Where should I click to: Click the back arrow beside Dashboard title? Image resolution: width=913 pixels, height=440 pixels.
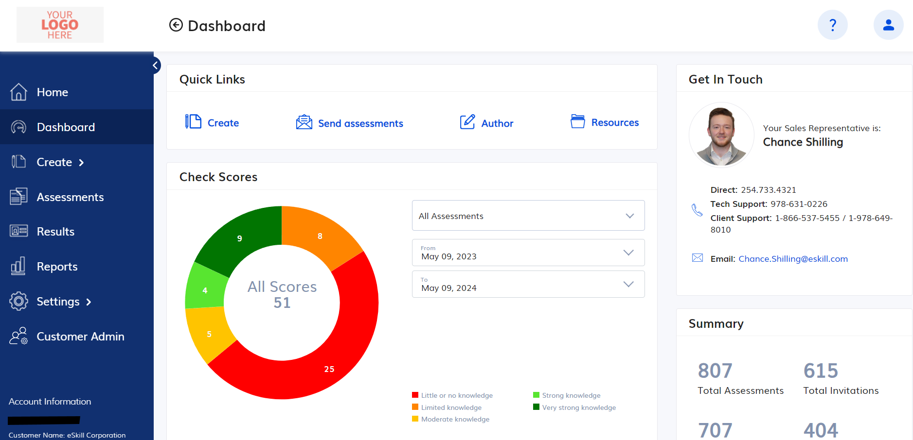pyautogui.click(x=176, y=25)
